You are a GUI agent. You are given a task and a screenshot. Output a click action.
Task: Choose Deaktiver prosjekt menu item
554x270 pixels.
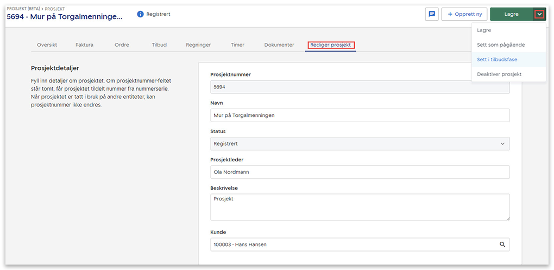pyautogui.click(x=499, y=74)
